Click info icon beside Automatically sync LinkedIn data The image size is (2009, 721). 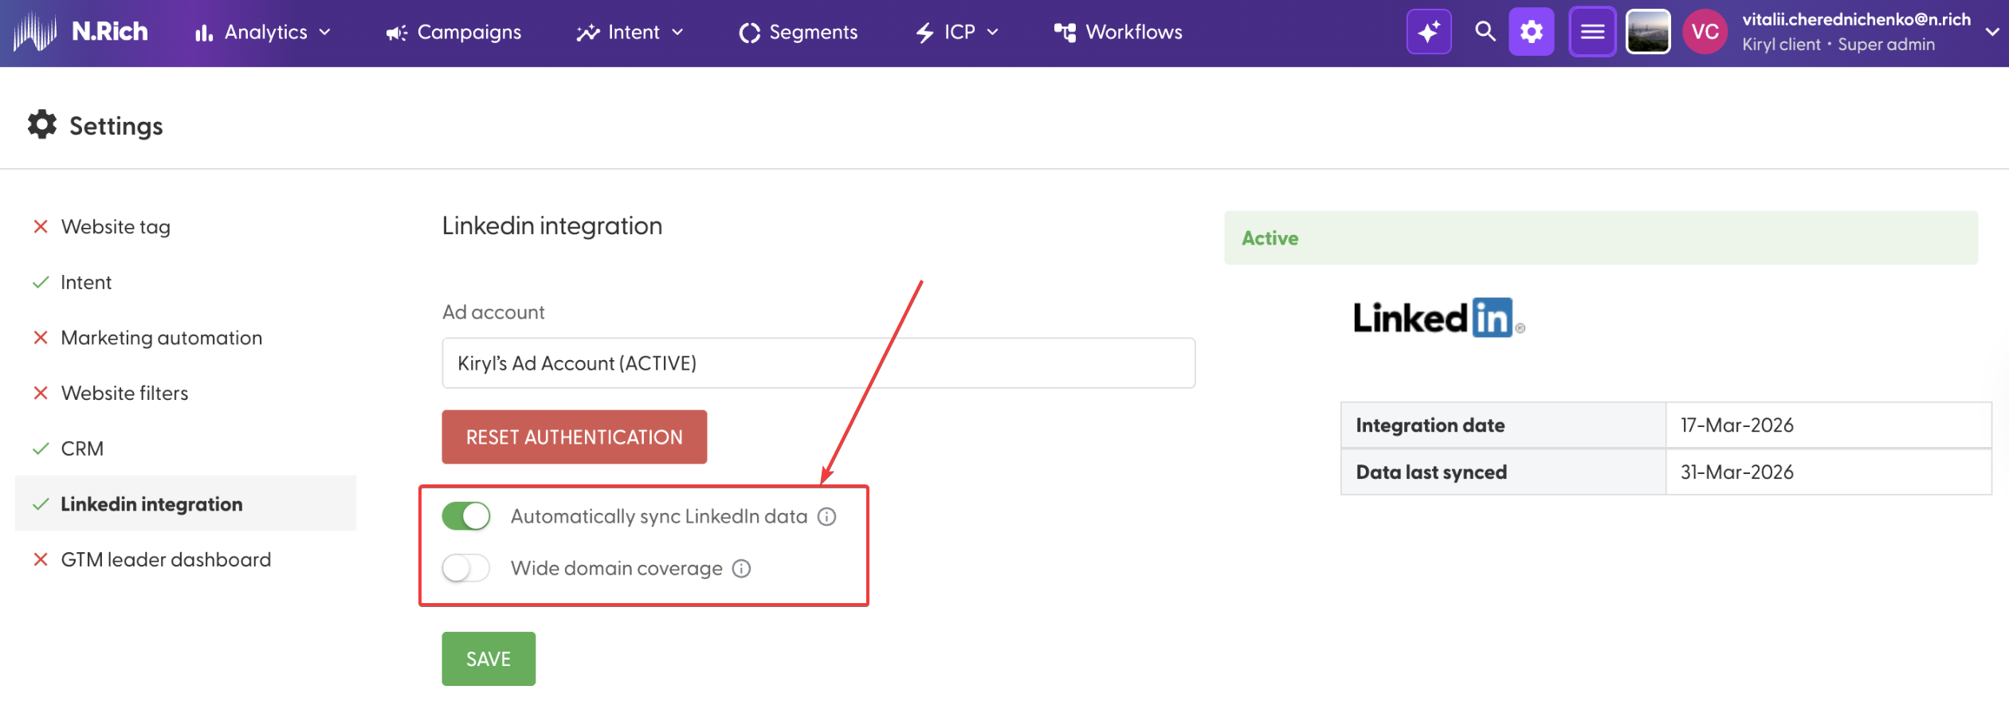point(827,517)
